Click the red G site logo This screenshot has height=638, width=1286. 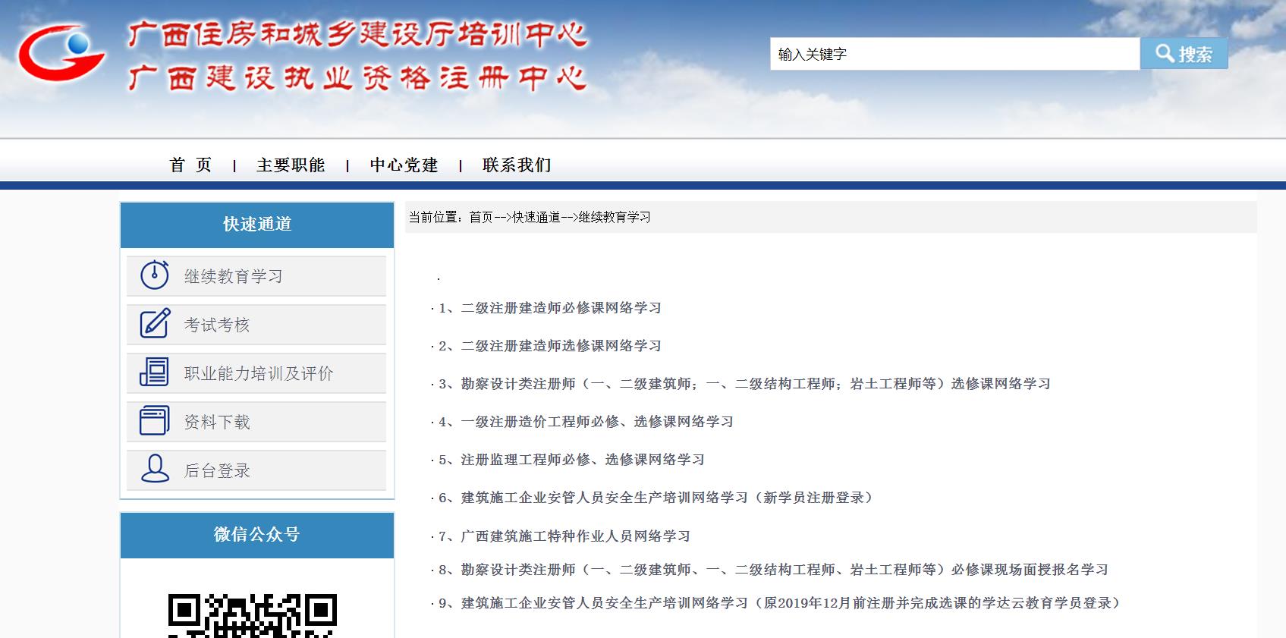61,54
